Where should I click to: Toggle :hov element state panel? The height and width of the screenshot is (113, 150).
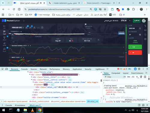click(129, 77)
